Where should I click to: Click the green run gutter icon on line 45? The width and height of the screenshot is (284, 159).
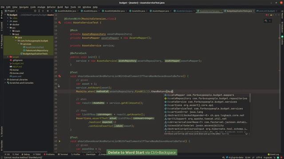pyautogui.click(x=59, y=141)
